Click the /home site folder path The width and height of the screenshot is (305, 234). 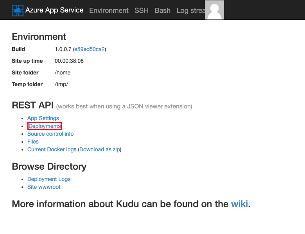pyautogui.click(x=63, y=73)
